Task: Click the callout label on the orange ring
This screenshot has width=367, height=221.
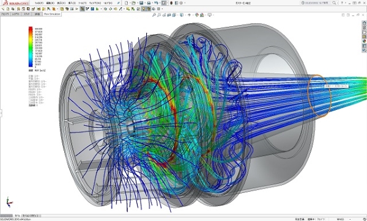Action: click(x=336, y=86)
